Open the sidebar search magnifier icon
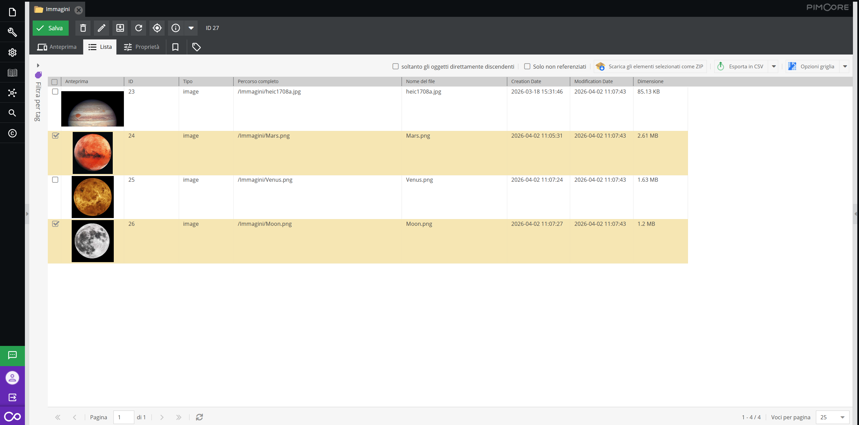 (x=12, y=113)
